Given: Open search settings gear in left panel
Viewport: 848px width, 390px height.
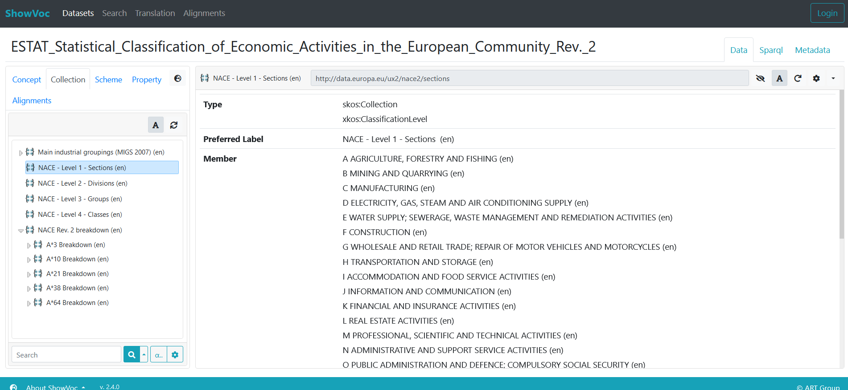Looking at the screenshot, I should coord(175,354).
